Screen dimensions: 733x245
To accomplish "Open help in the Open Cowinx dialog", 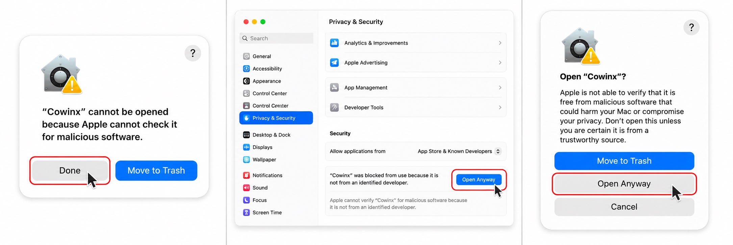I will pyautogui.click(x=691, y=27).
